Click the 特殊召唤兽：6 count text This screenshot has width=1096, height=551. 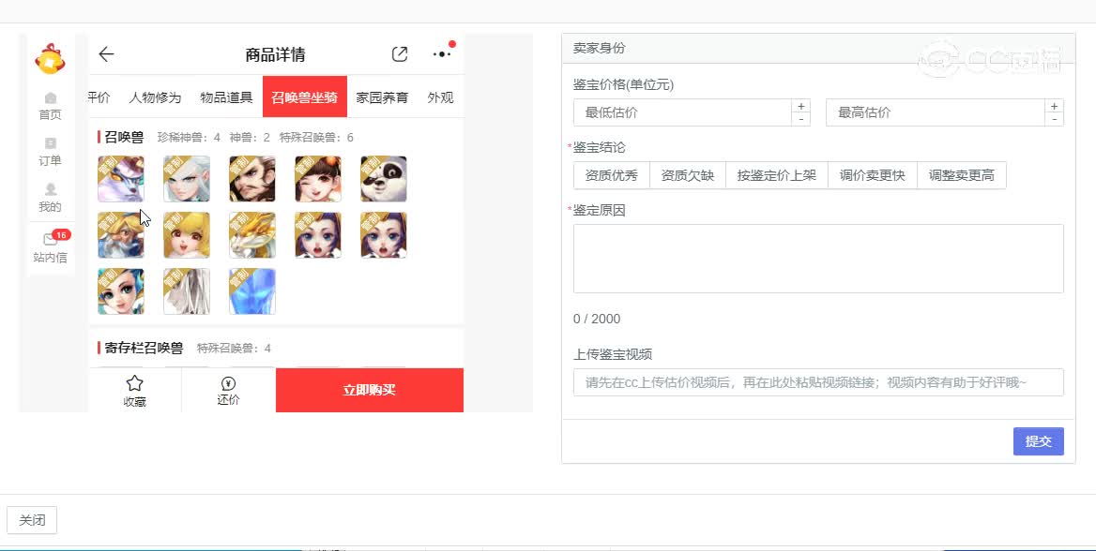(x=316, y=138)
